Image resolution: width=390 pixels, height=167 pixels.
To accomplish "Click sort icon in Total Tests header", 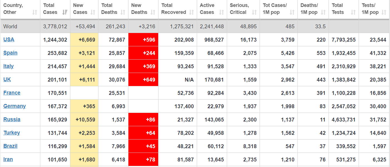I will [353, 12].
